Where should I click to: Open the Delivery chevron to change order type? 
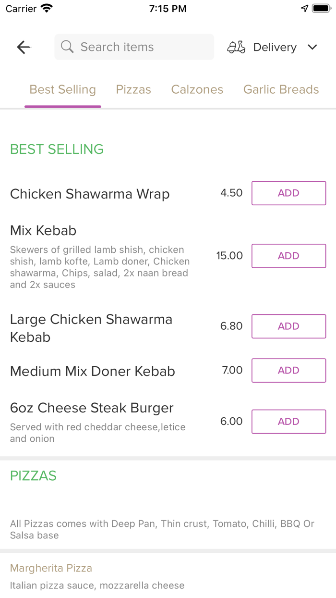(312, 47)
